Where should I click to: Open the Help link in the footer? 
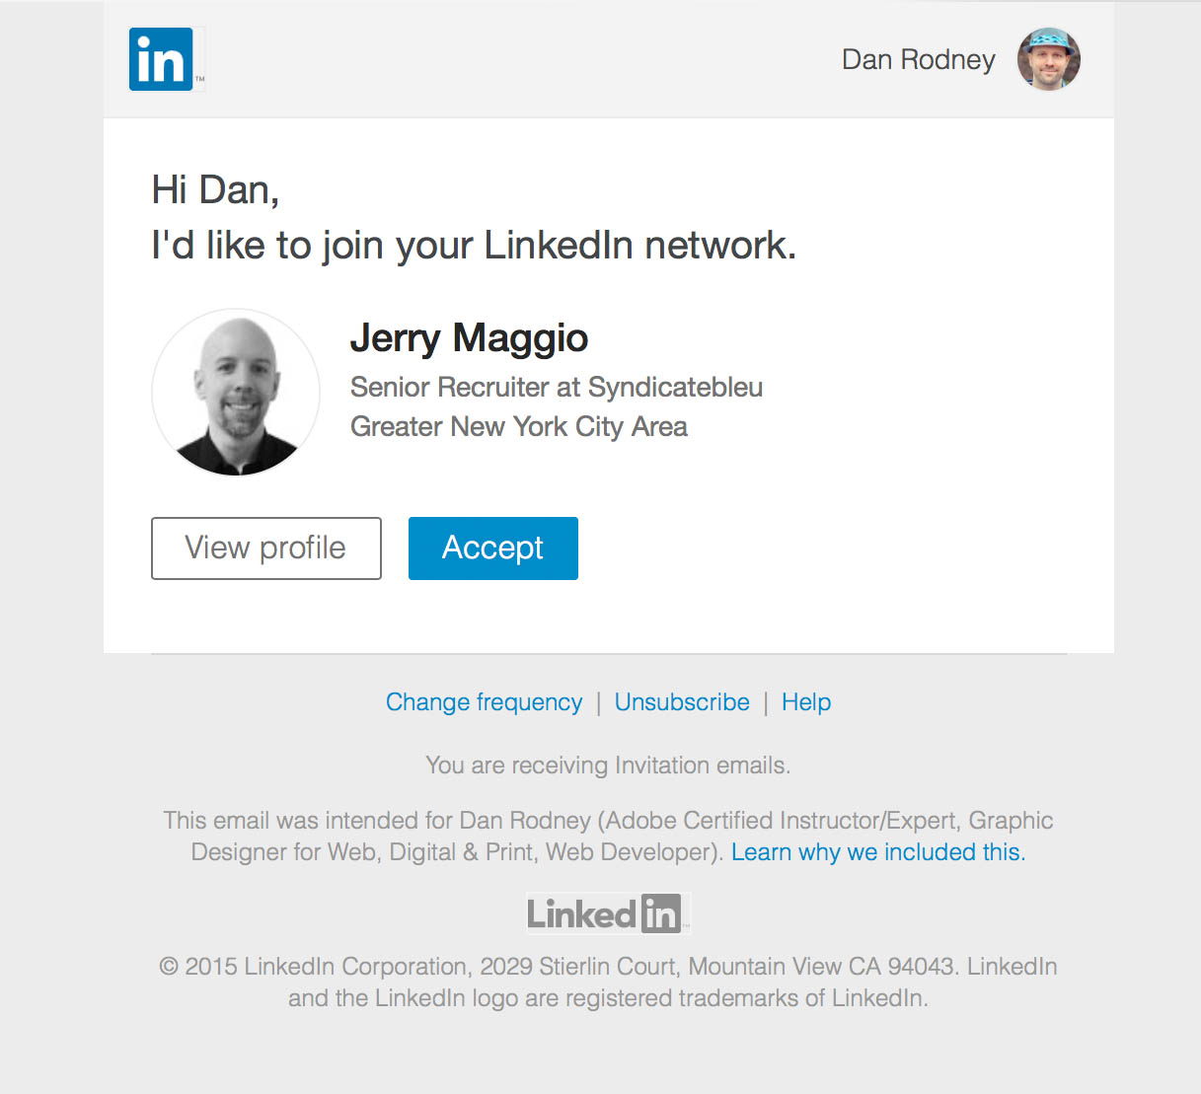[x=806, y=702]
